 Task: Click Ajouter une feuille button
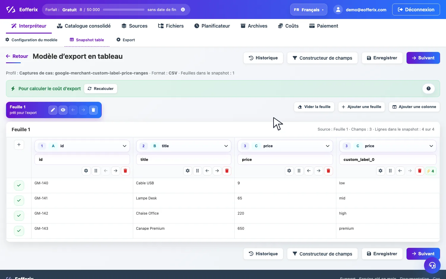(362, 107)
